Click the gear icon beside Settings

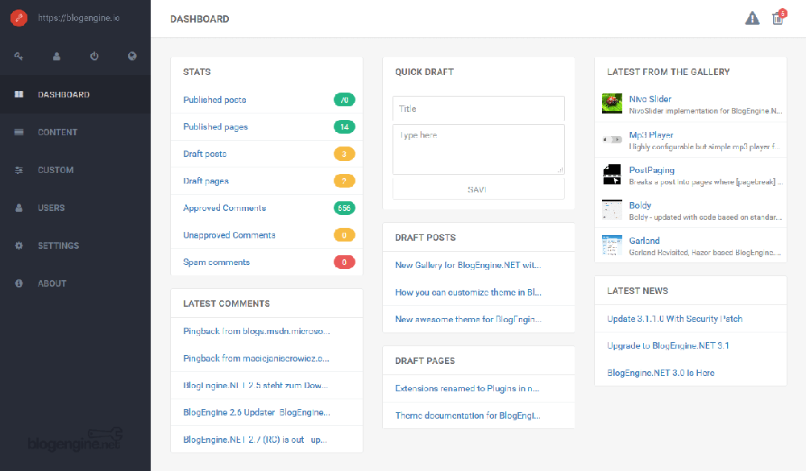[19, 246]
